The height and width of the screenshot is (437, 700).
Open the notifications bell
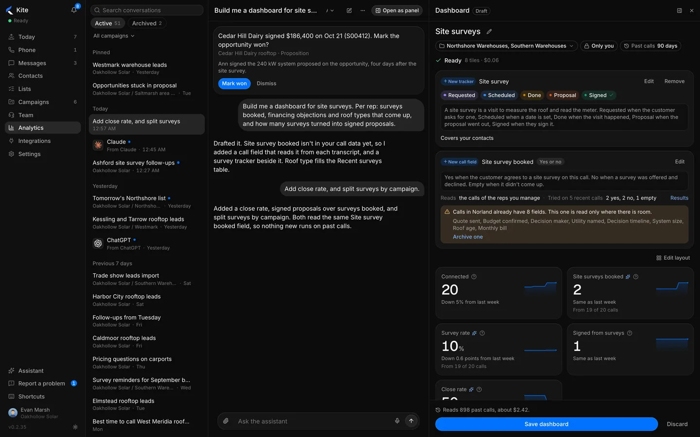coord(74,10)
